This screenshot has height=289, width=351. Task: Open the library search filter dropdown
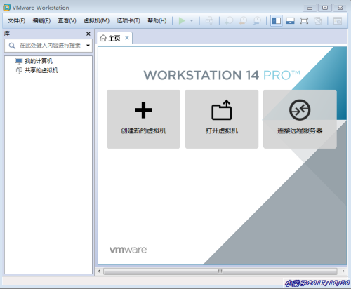[88, 46]
